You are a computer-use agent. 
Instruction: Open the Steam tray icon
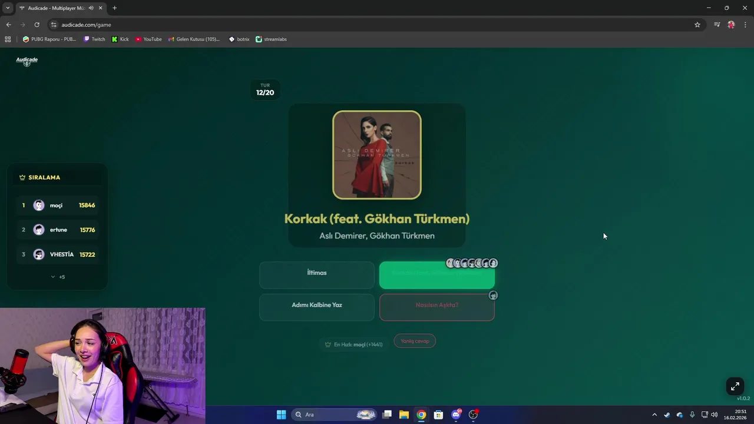tap(667, 415)
